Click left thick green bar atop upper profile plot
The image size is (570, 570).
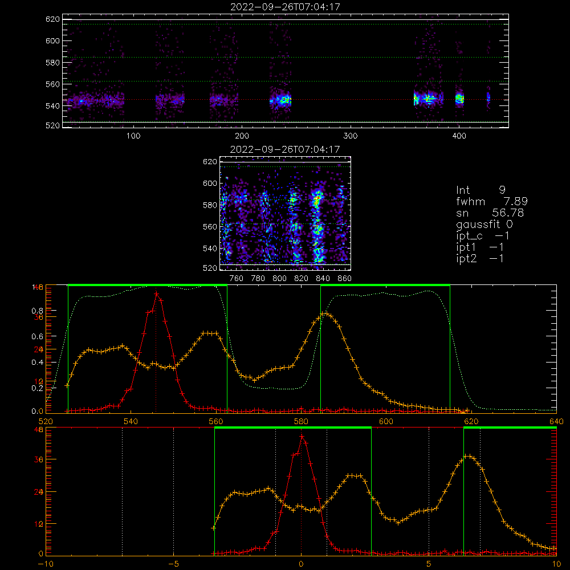click(148, 286)
